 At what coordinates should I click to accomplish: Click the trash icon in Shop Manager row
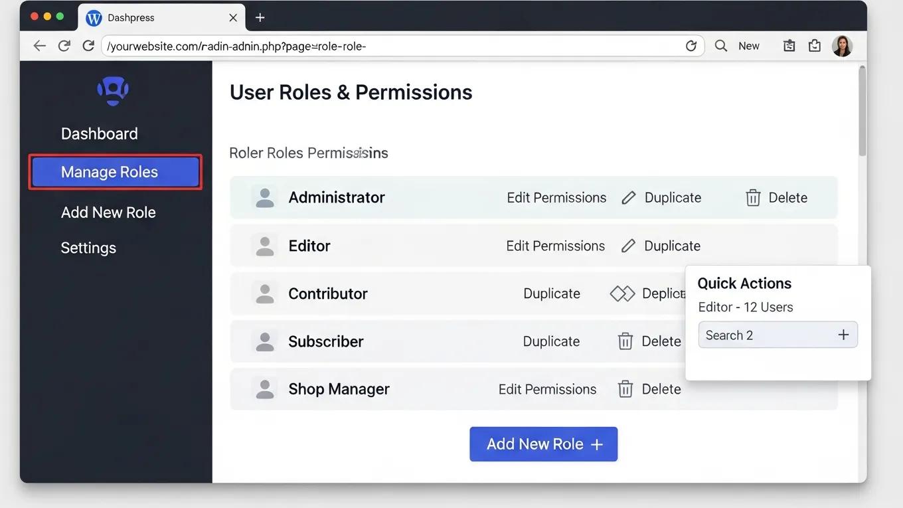click(x=625, y=389)
